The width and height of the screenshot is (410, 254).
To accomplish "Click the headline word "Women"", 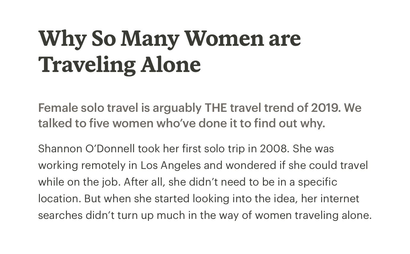I will 224,39.
